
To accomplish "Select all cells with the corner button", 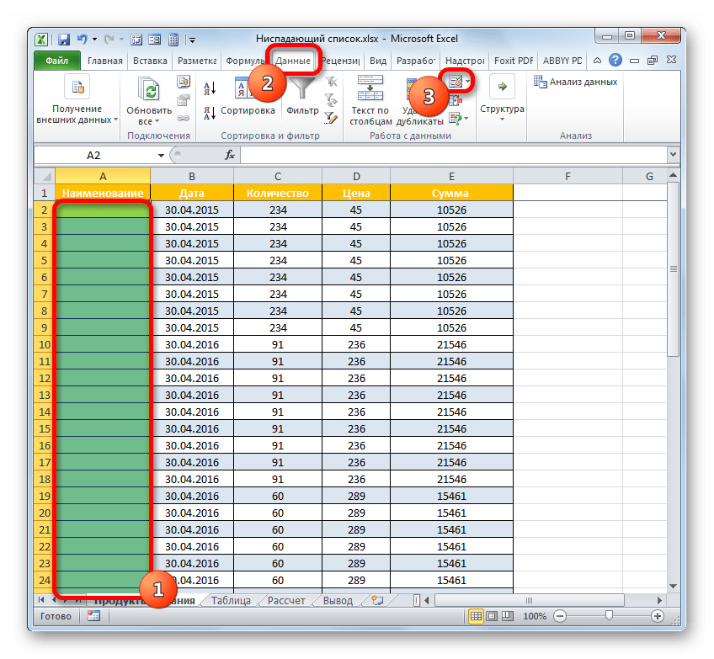I will coord(45,176).
